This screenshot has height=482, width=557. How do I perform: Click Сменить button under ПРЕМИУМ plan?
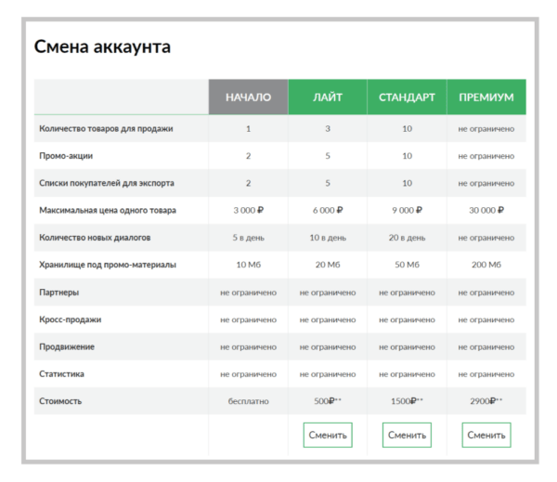point(486,435)
